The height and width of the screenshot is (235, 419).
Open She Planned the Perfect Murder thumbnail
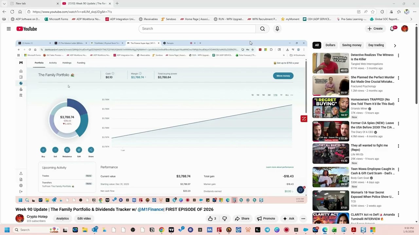pos(331,86)
